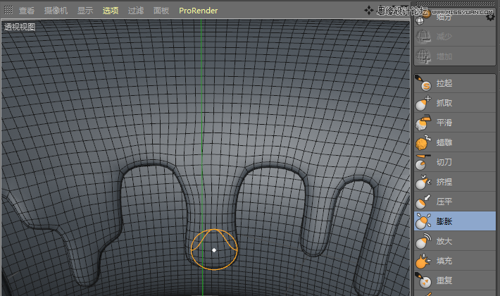
Task: Open the 摄像机 (Camera) menu
Action: click(x=56, y=11)
